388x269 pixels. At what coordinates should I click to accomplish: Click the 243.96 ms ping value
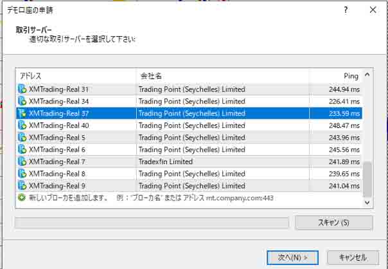344,137
